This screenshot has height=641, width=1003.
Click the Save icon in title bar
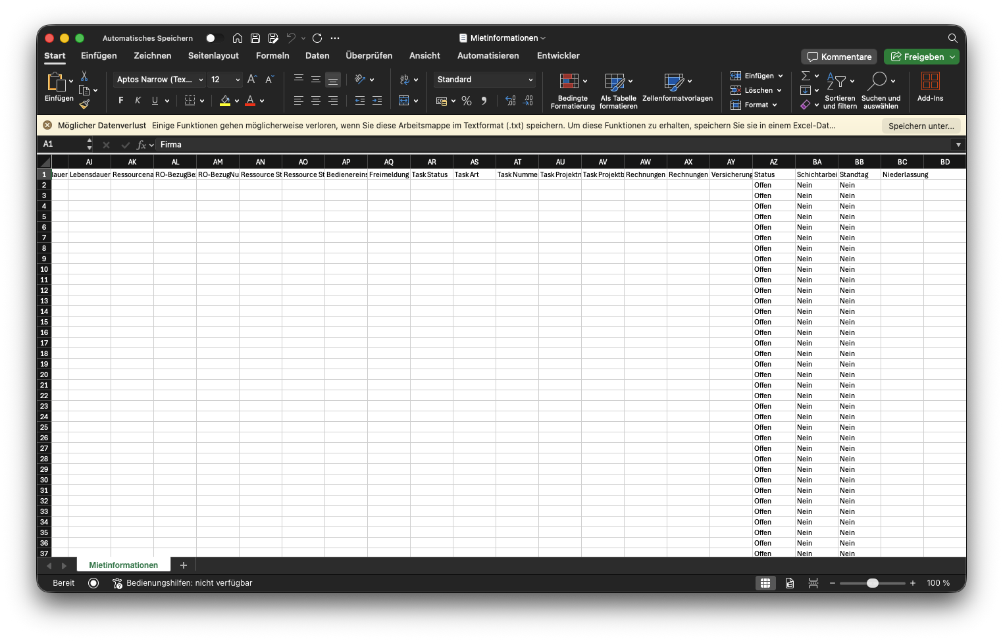[255, 38]
